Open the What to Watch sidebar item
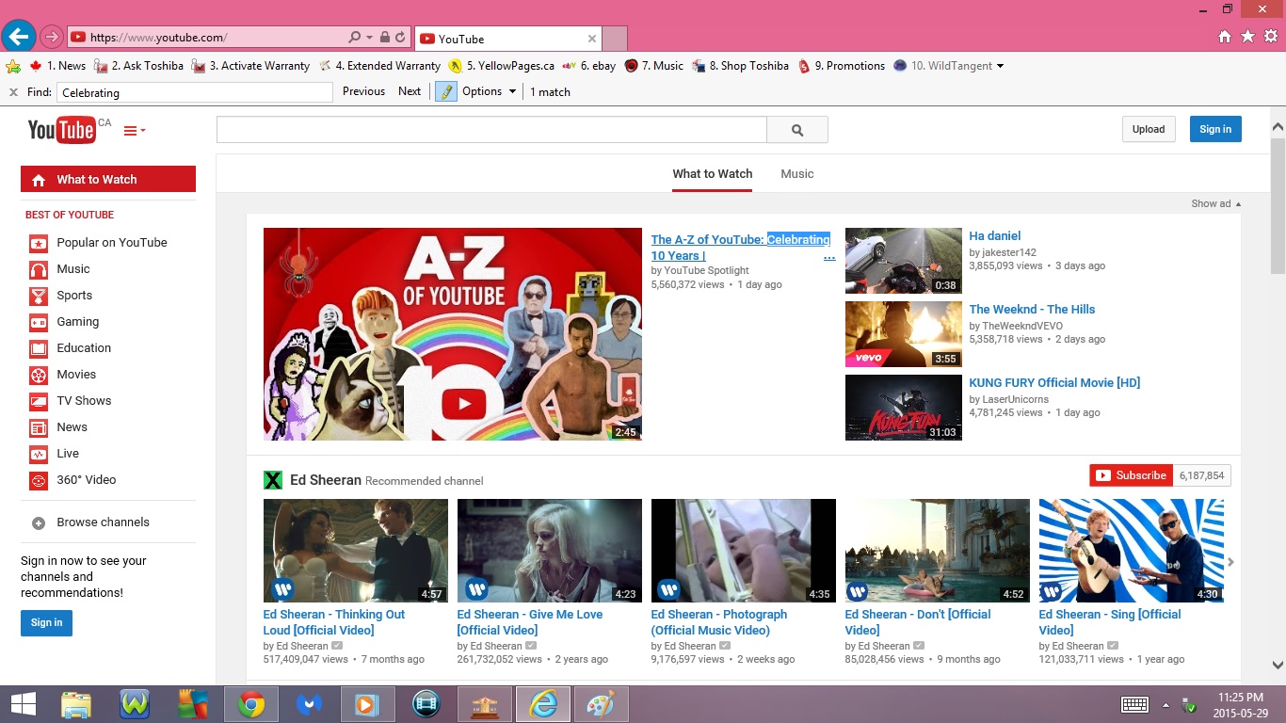The image size is (1286, 723). pyautogui.click(x=108, y=179)
